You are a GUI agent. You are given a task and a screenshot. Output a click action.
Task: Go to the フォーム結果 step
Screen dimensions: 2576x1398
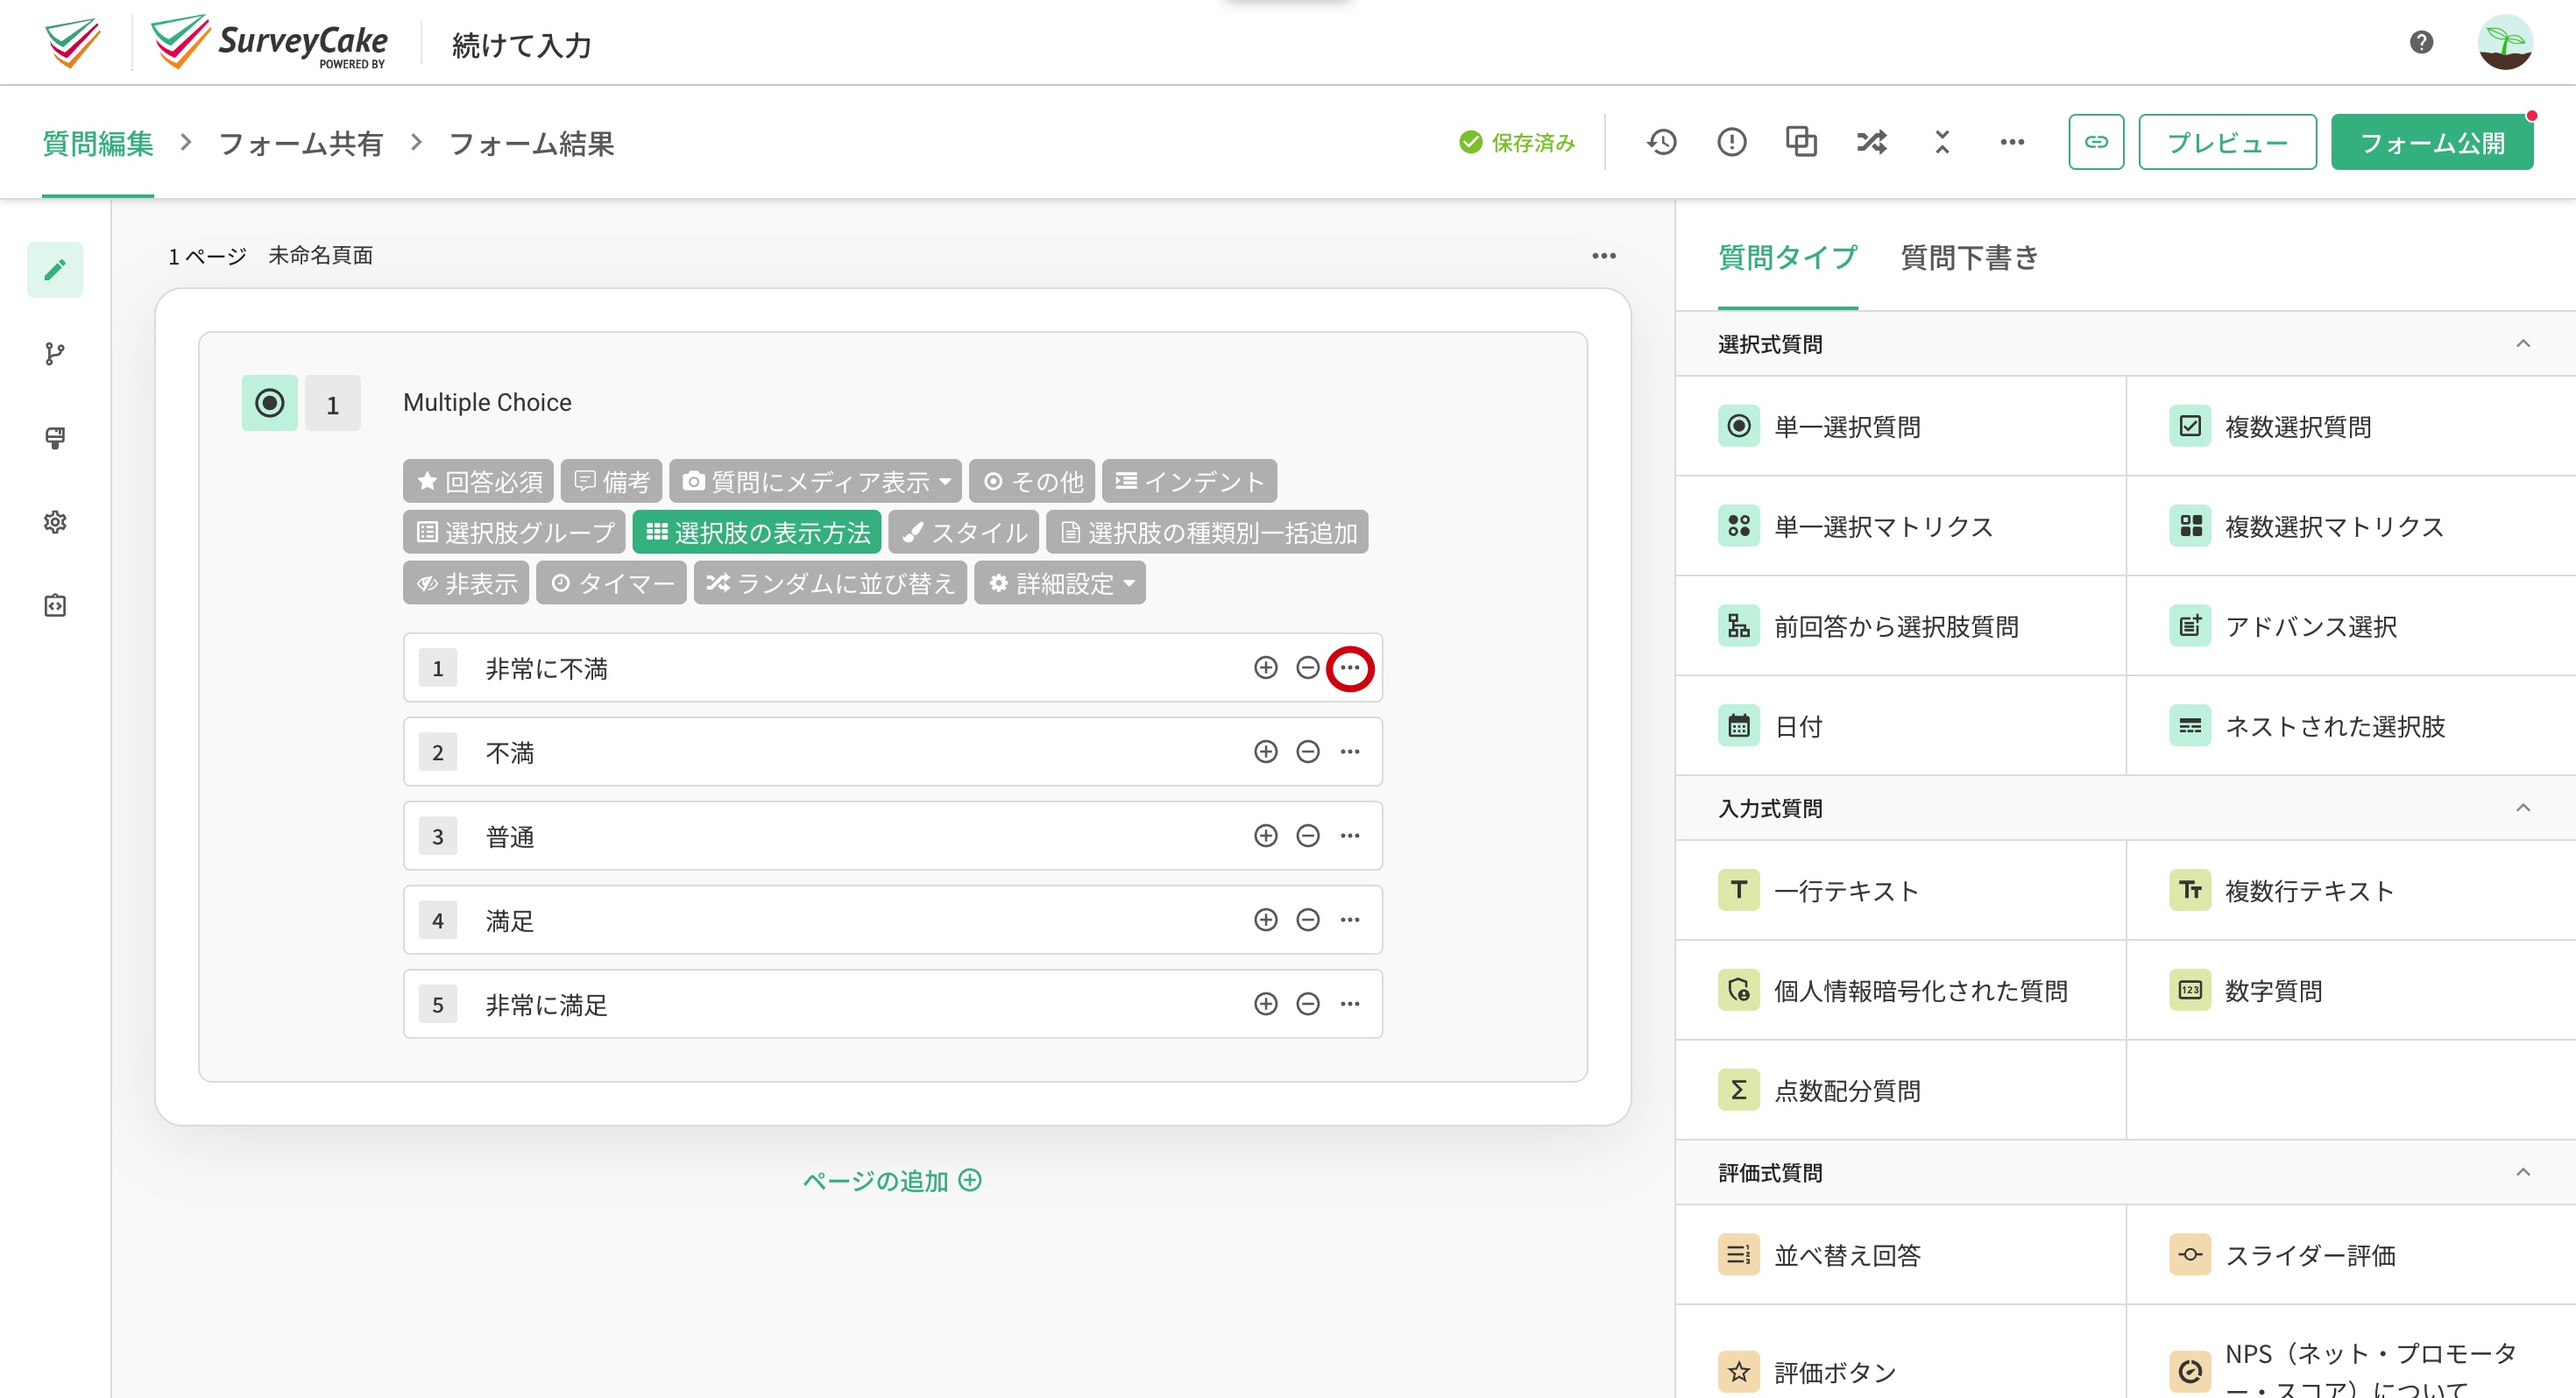tap(532, 144)
